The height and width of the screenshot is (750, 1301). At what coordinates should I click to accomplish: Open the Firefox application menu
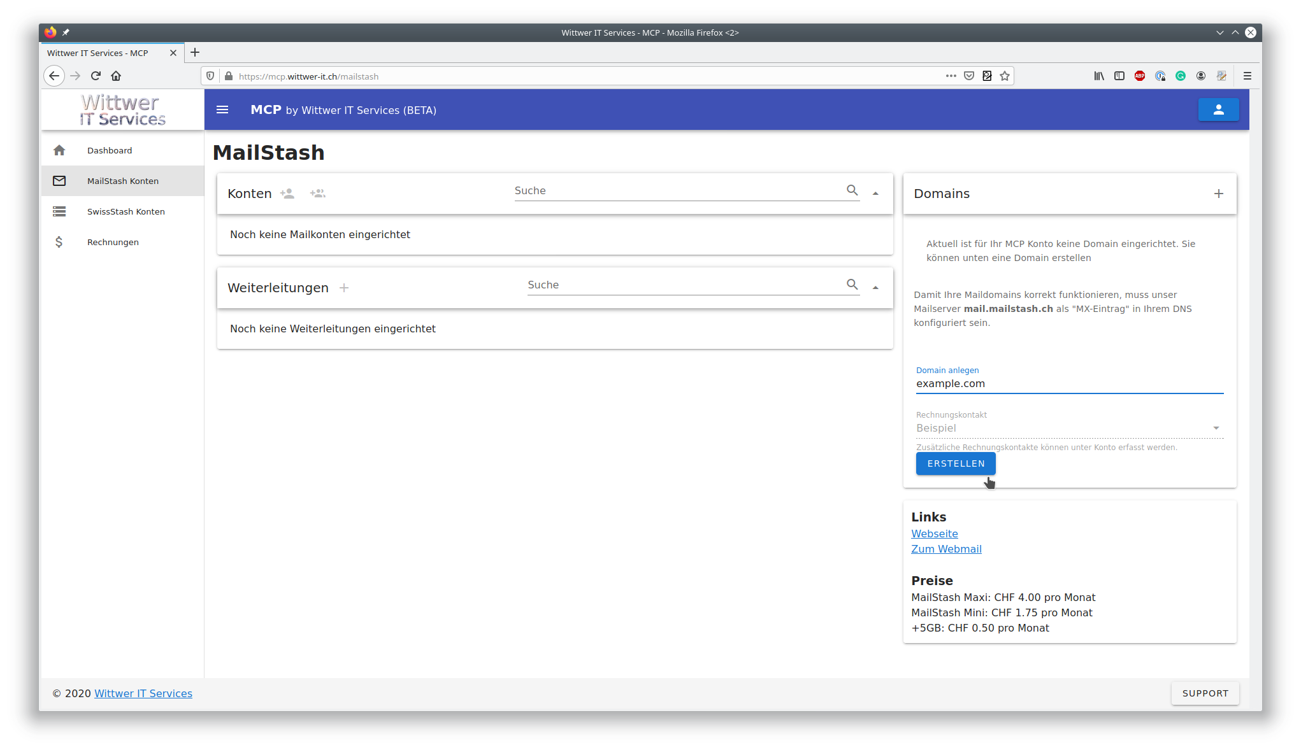[1247, 76]
